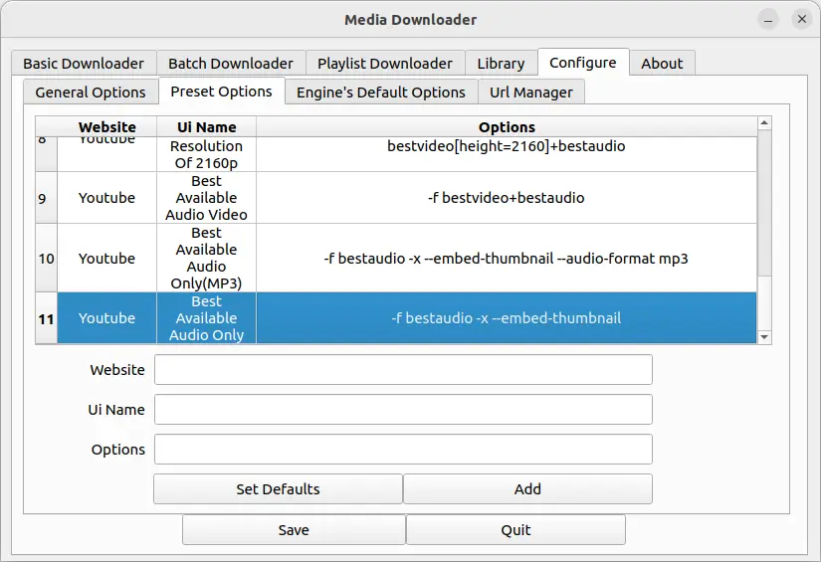Save the configuration settings
The image size is (821, 562).
pyautogui.click(x=294, y=529)
